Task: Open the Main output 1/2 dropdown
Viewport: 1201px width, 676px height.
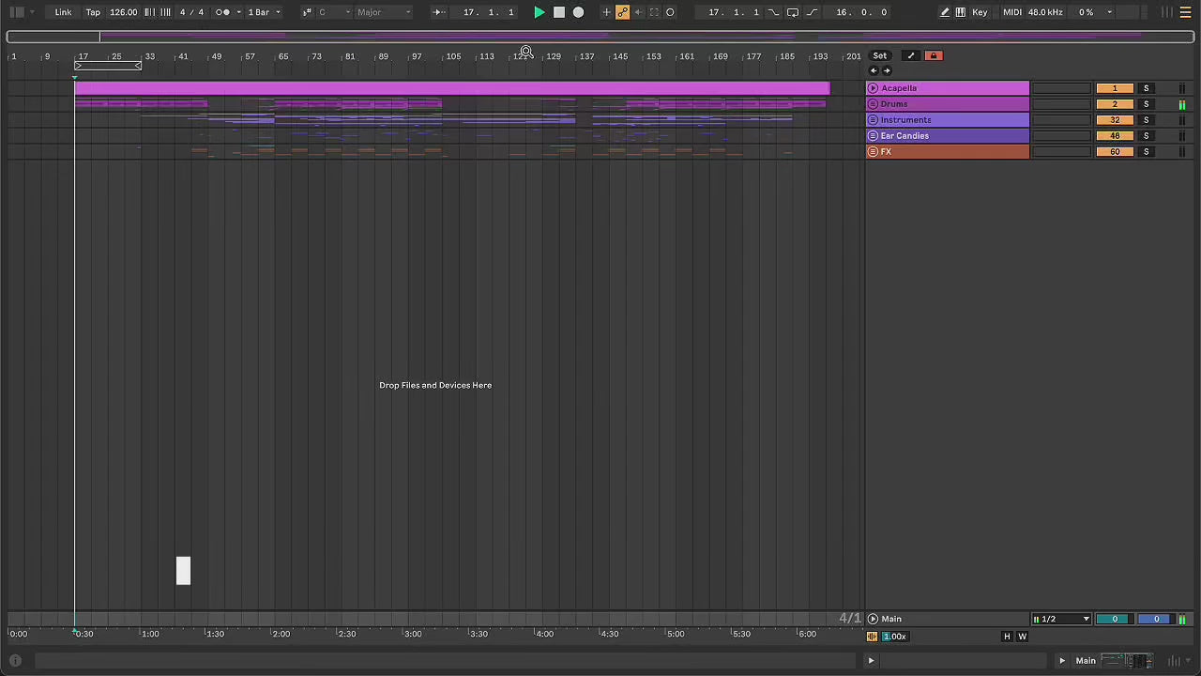Action: coord(1061,619)
